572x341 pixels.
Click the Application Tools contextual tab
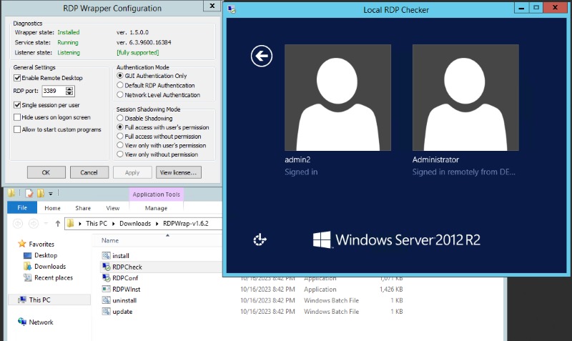click(x=156, y=194)
